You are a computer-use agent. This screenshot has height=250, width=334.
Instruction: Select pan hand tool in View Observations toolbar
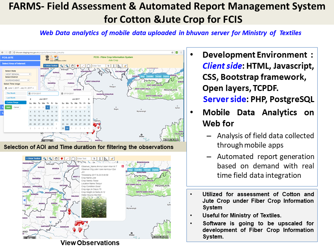(x=56, y=159)
